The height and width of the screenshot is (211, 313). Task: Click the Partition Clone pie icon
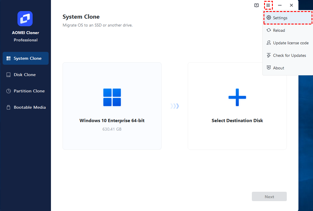tap(8, 91)
